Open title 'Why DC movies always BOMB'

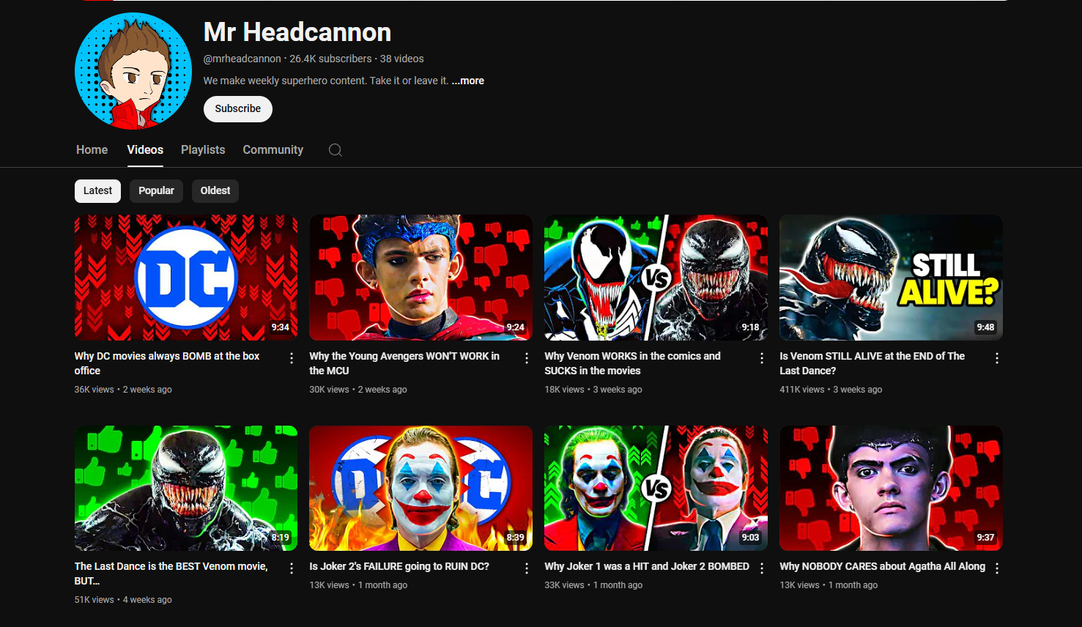point(167,363)
